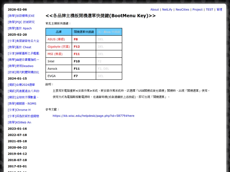Open the PQC 技術研究 sidebar article
Viewport: 230px width, 172px height.
click(x=21, y=22)
